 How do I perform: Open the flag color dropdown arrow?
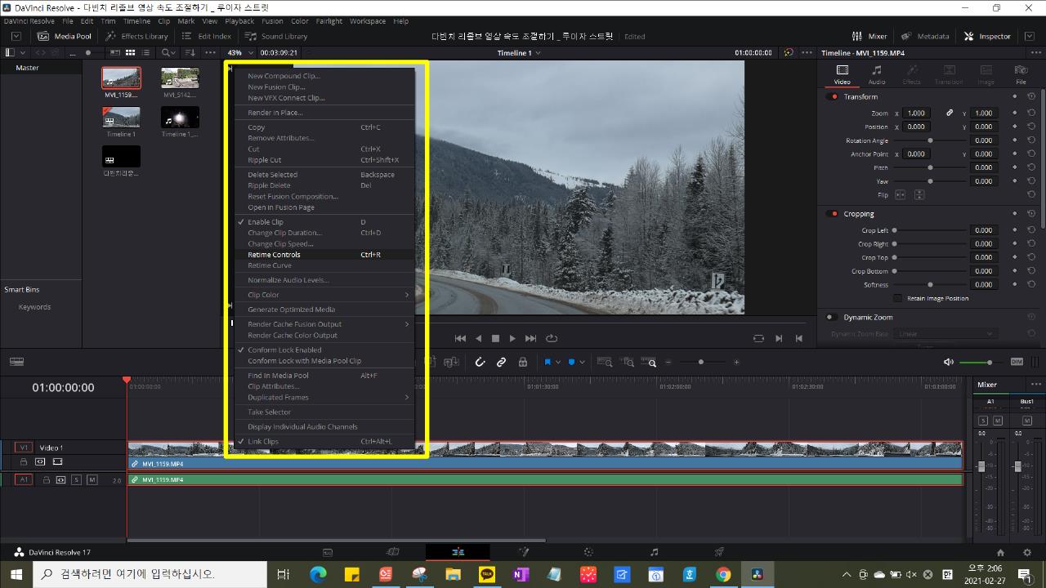click(x=558, y=362)
